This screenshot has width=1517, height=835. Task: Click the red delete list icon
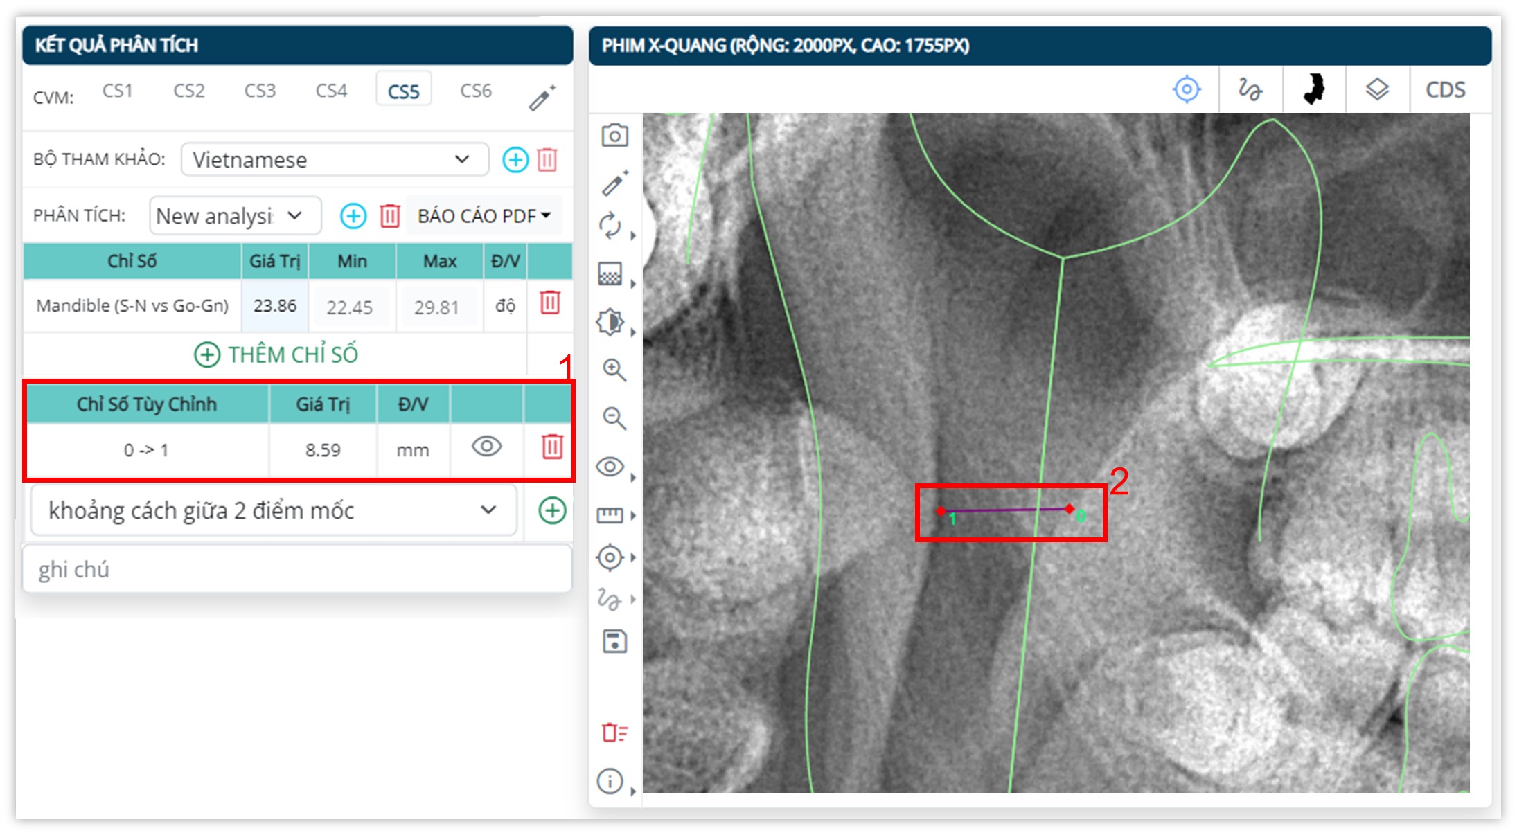click(614, 732)
